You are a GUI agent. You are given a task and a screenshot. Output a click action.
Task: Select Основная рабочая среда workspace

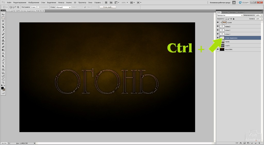coord(220,3)
